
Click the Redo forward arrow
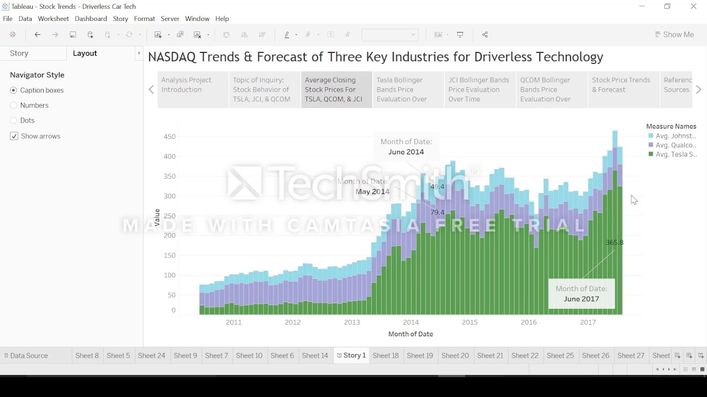(55, 35)
